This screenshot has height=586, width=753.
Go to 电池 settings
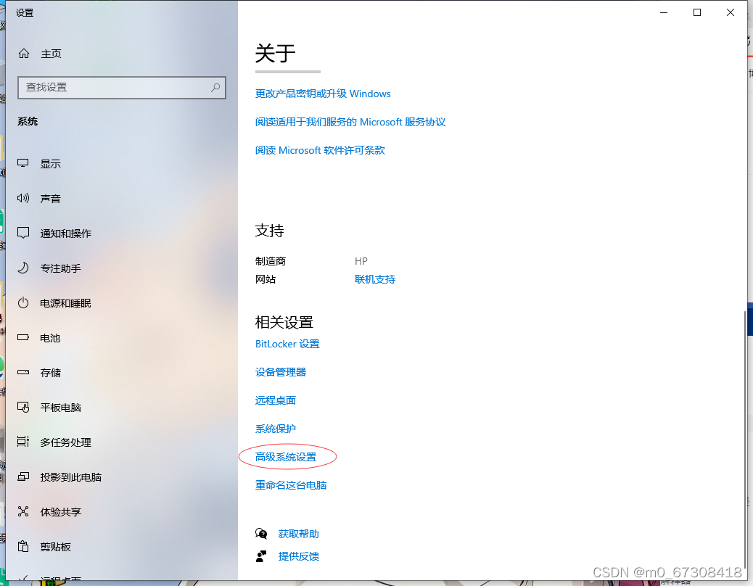tap(51, 338)
